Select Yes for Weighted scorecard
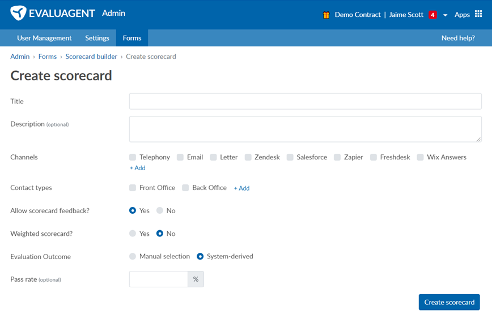Screen dimensions: 492x315 pos(133,233)
